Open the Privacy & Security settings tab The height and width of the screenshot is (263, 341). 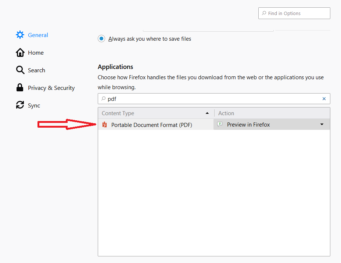(x=46, y=88)
